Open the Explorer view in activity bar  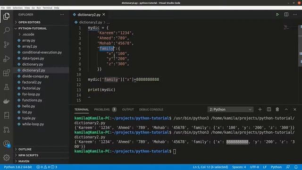[6, 16]
